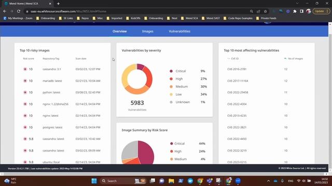
Task: Open CVE-2022-29458 in the vulnerabilities list
Action: pos(238,92)
